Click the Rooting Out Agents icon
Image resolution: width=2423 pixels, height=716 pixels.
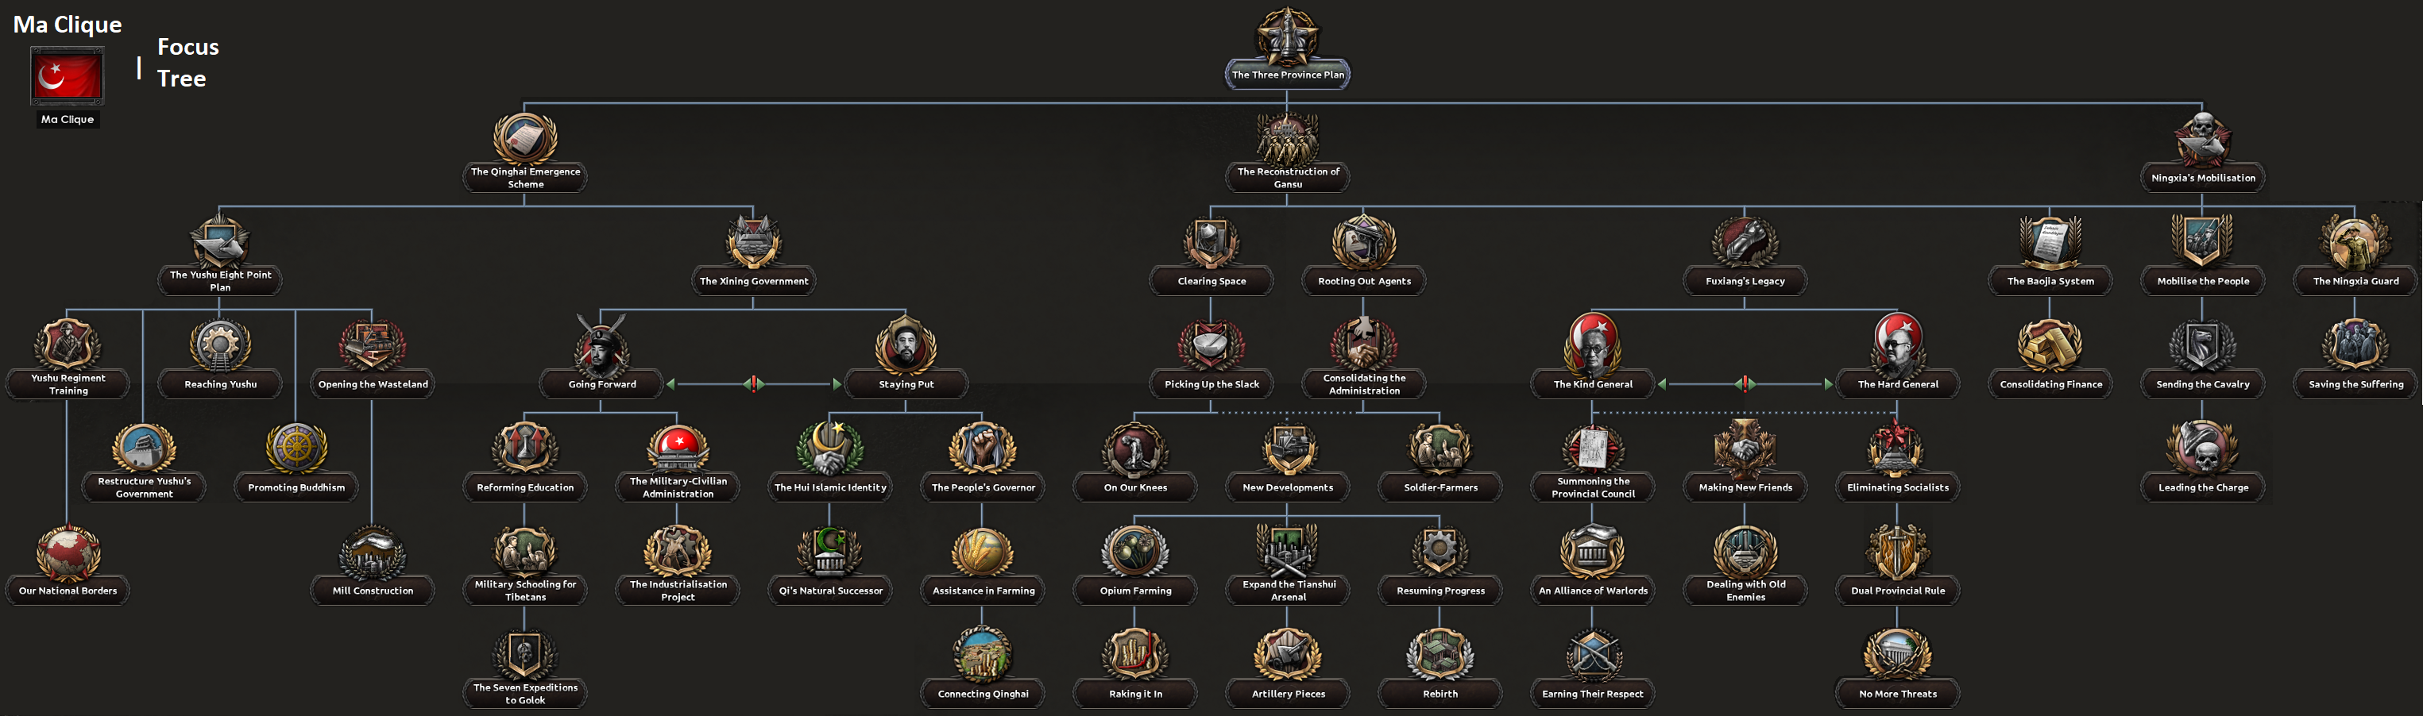point(1364,242)
